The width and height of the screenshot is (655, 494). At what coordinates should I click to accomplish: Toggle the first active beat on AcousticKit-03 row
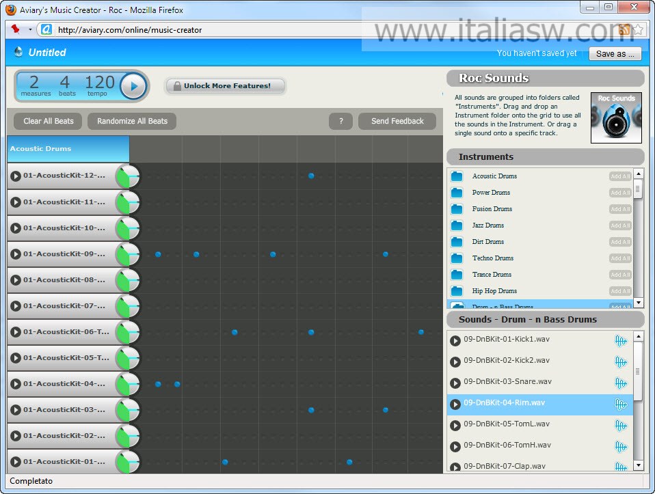[311, 410]
